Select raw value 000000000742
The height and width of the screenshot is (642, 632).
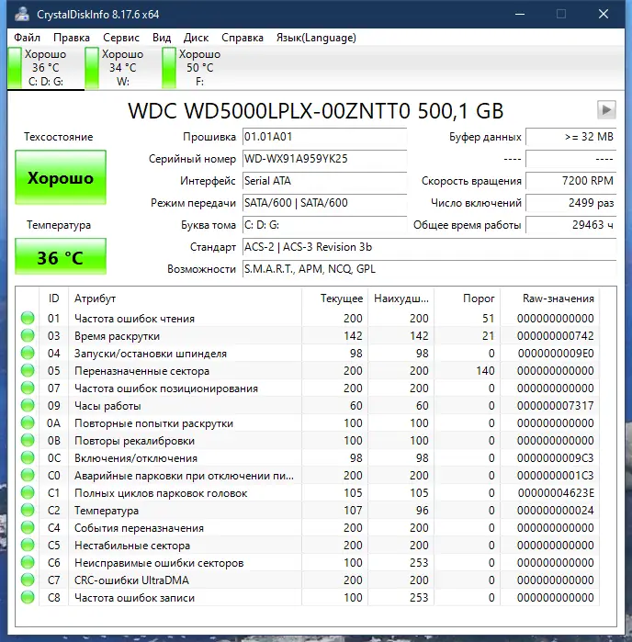pyautogui.click(x=555, y=336)
